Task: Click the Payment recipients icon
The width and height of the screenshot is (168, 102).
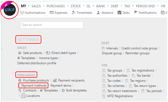Action: pyautogui.click(x=55, y=80)
